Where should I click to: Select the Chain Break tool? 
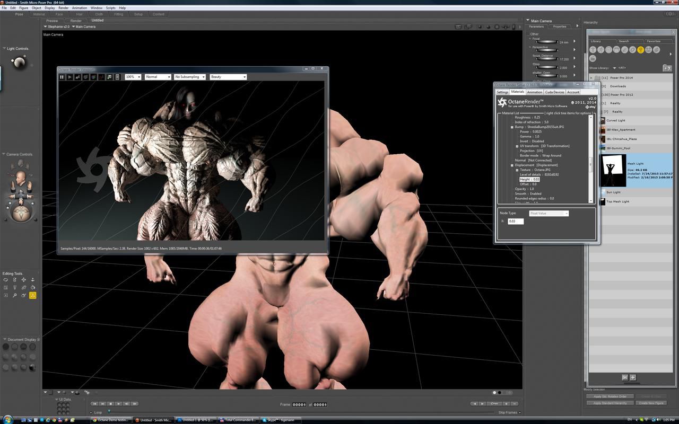[24, 288]
